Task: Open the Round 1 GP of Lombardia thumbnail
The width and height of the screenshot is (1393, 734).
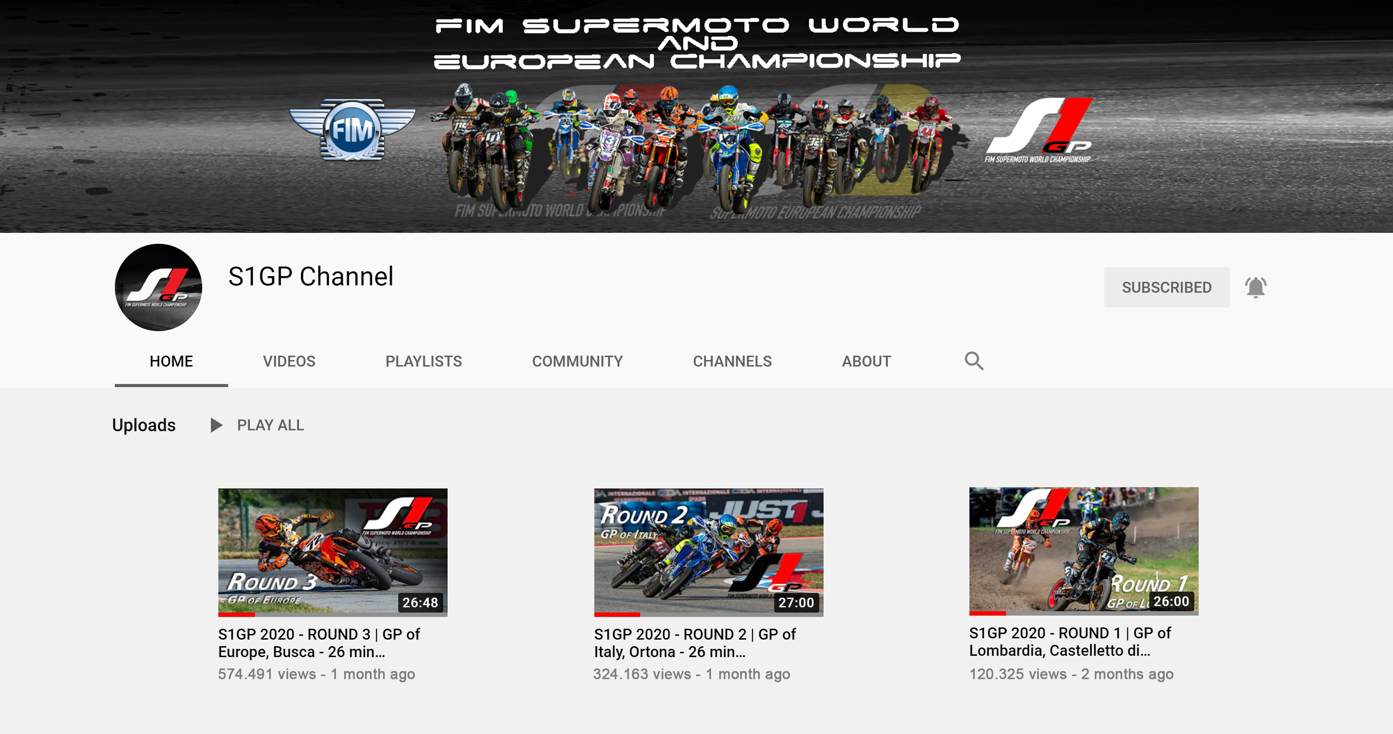Action: 1084,551
